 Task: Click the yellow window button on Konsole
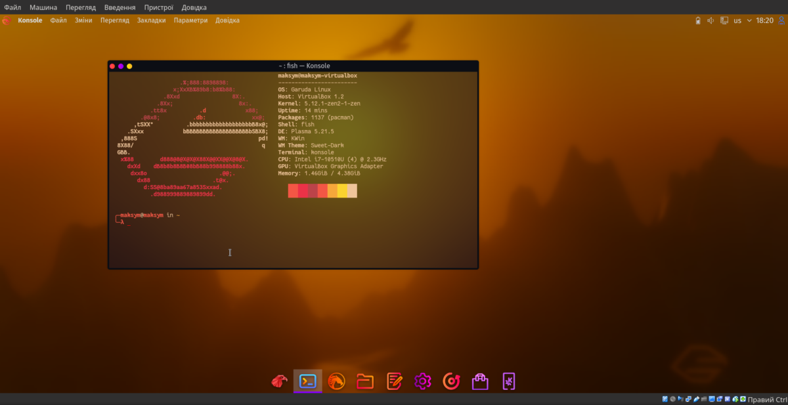point(129,66)
